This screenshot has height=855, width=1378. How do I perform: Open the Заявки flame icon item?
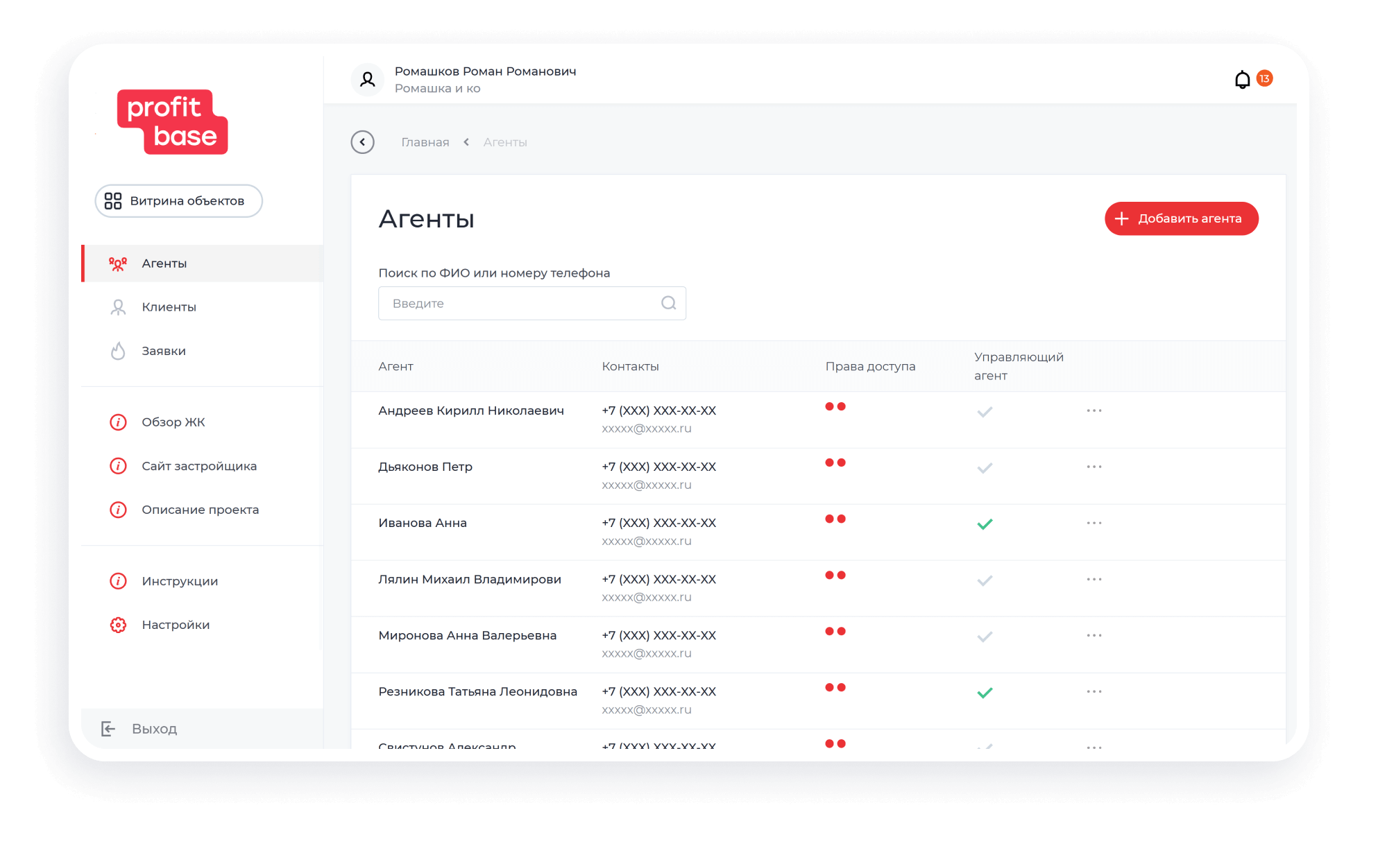click(119, 351)
